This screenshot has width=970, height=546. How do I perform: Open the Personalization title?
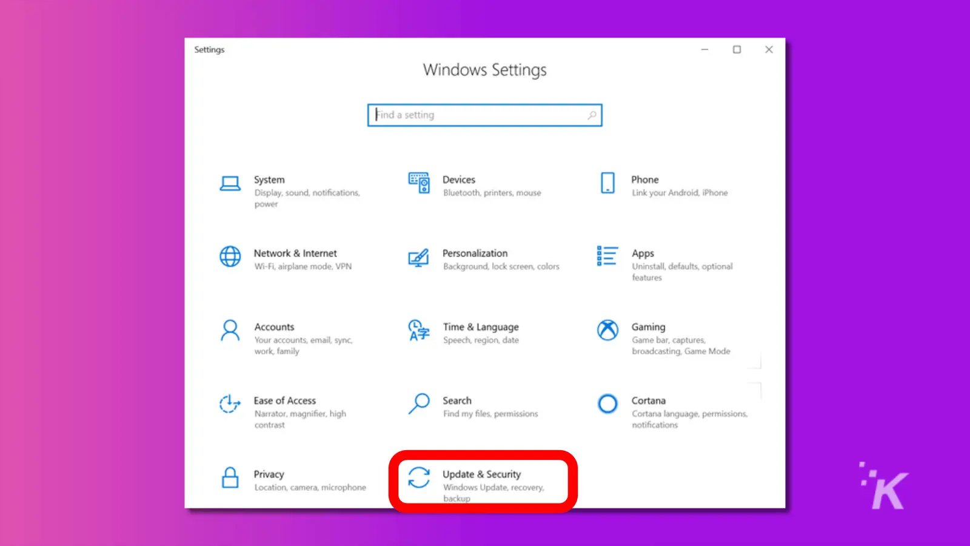(x=475, y=253)
